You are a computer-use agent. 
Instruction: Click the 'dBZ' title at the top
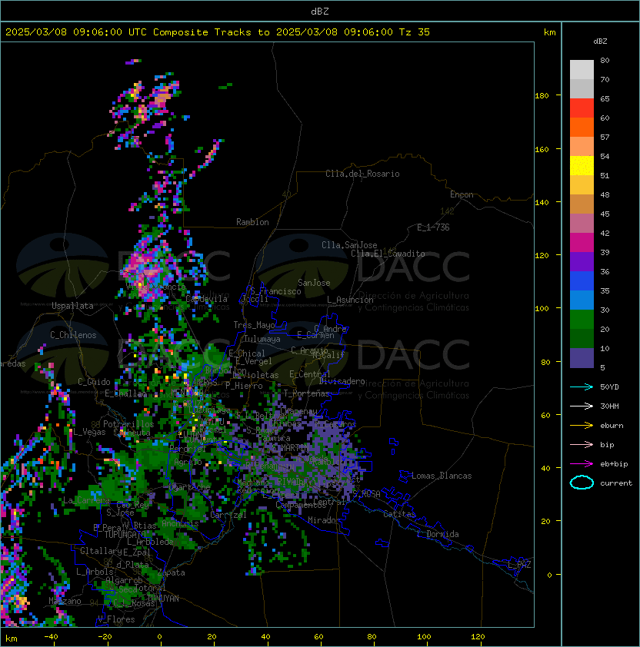320,11
